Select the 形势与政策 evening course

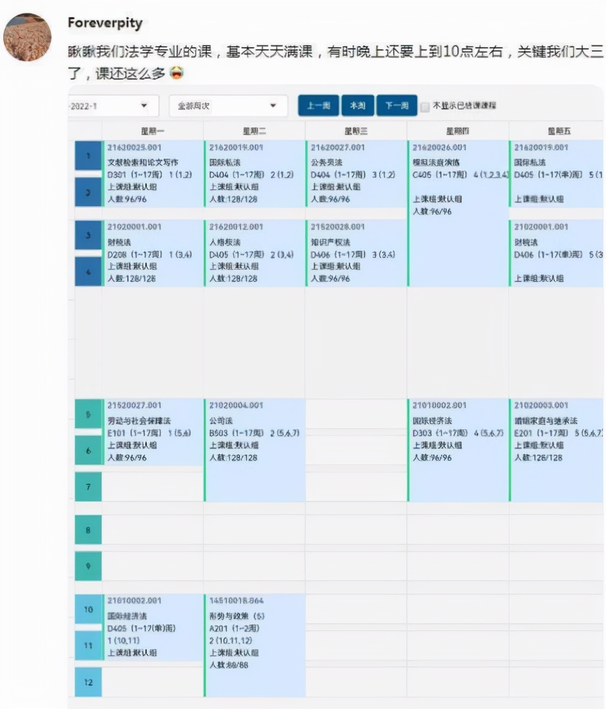click(253, 636)
